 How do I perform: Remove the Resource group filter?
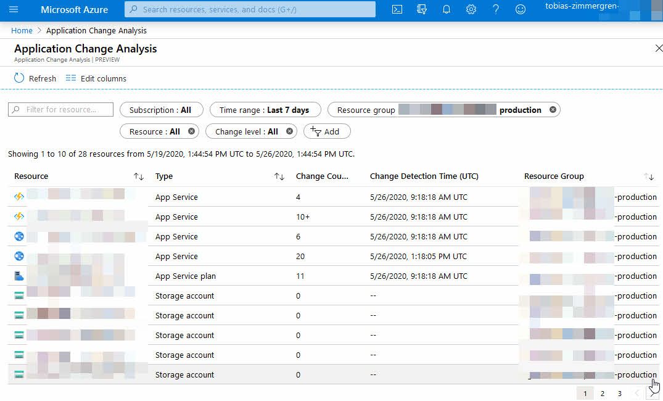tap(553, 110)
